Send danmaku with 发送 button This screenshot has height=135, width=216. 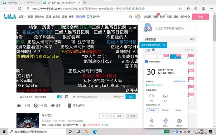(x=131, y=97)
